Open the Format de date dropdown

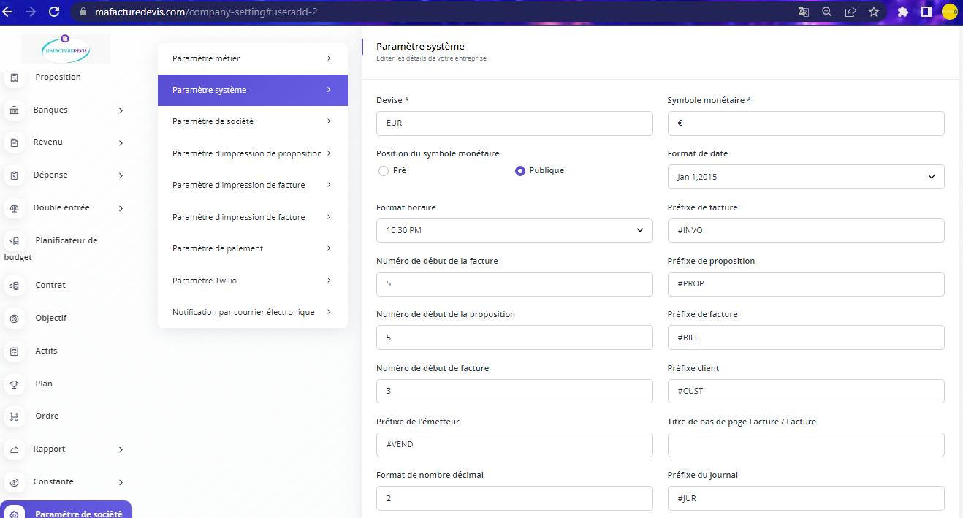[806, 177]
